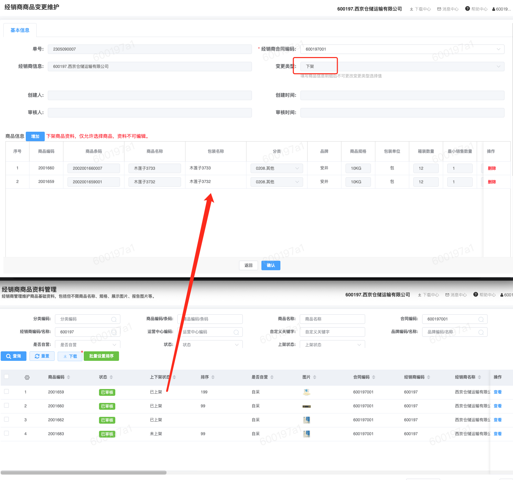Select the checkbox for product 2001683

point(6,433)
